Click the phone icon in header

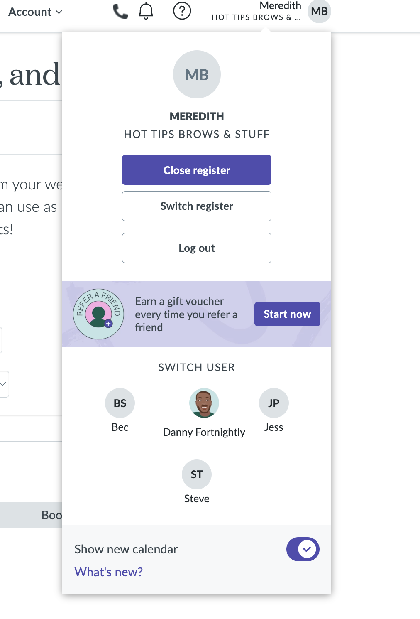tap(120, 11)
